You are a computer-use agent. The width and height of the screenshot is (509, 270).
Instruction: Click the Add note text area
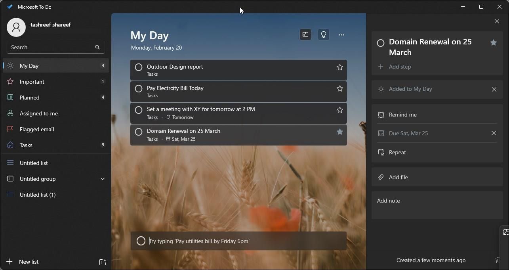(x=437, y=205)
